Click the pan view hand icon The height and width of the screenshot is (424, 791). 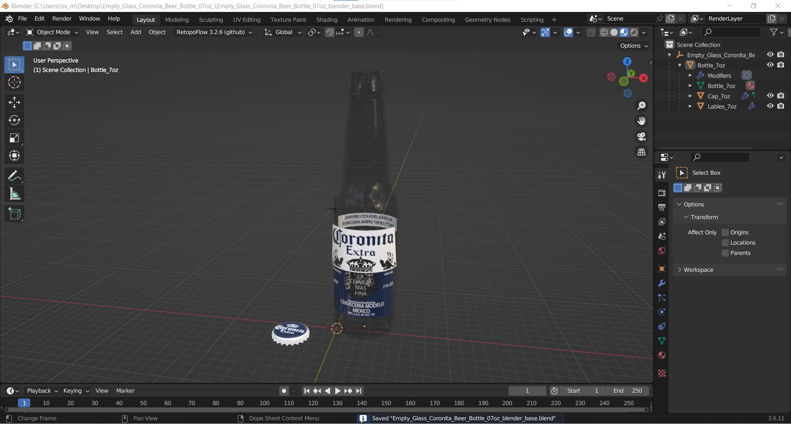(641, 121)
